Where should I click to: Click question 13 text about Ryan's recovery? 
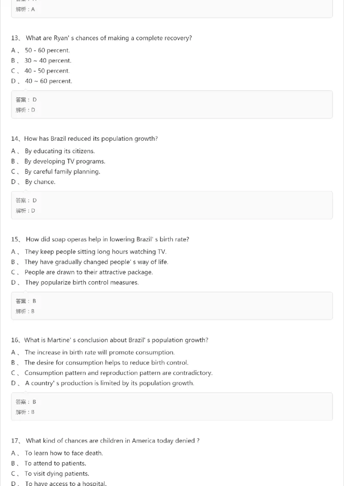pos(108,38)
